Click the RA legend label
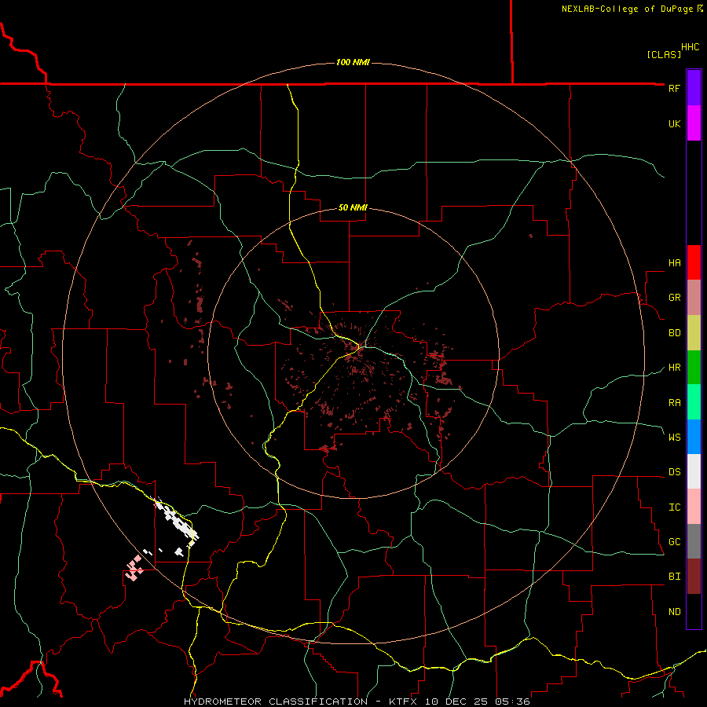707x707 pixels. coord(674,403)
